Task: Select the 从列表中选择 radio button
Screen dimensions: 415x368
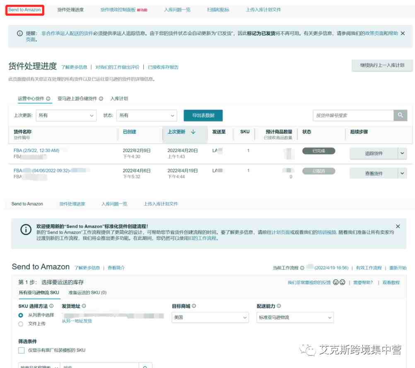Action: click(21, 315)
